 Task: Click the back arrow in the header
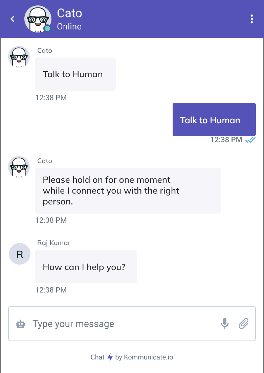(12, 19)
